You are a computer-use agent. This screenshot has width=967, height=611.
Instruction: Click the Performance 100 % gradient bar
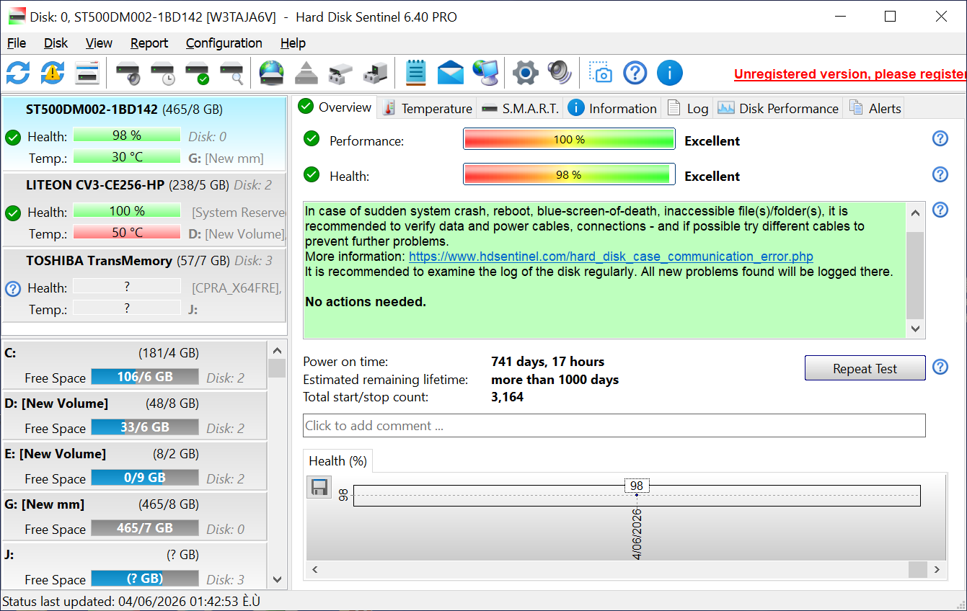[569, 139]
